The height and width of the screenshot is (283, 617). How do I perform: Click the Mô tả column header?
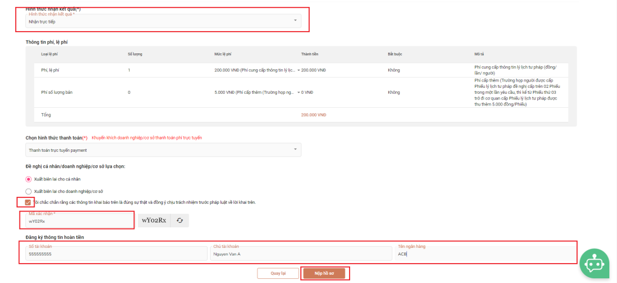pyautogui.click(x=479, y=54)
